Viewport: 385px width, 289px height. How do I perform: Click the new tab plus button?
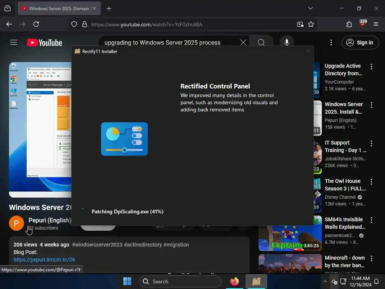coord(109,9)
